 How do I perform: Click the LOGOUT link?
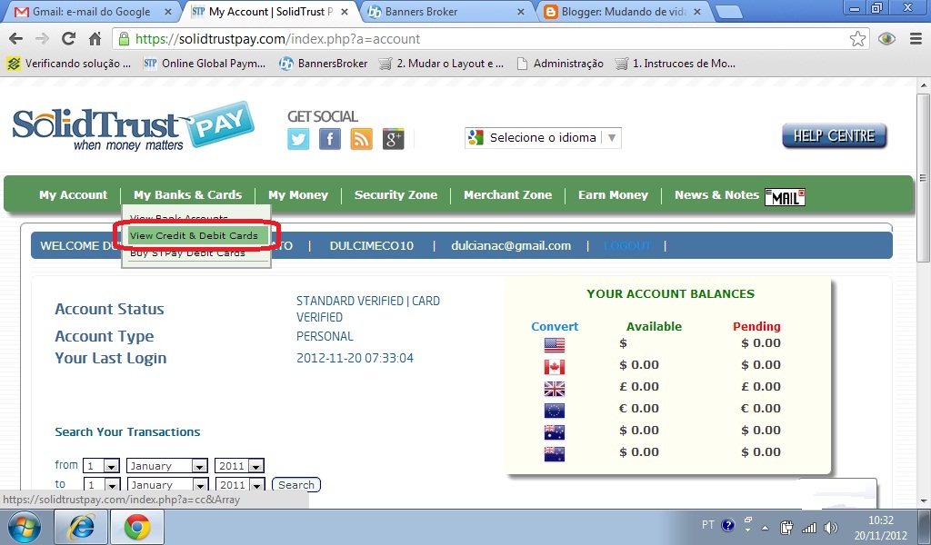(x=628, y=245)
